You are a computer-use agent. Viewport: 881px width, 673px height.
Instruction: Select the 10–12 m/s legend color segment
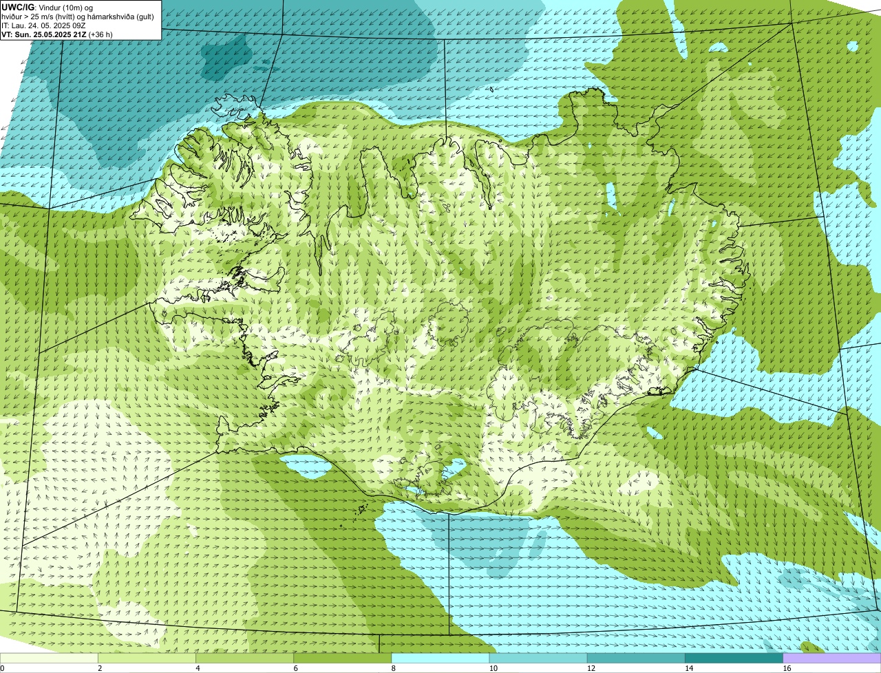(538, 658)
